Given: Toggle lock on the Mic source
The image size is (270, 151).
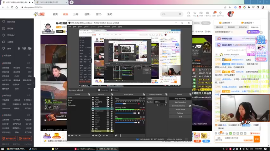Looking at the screenshot, I should pos(112,129).
